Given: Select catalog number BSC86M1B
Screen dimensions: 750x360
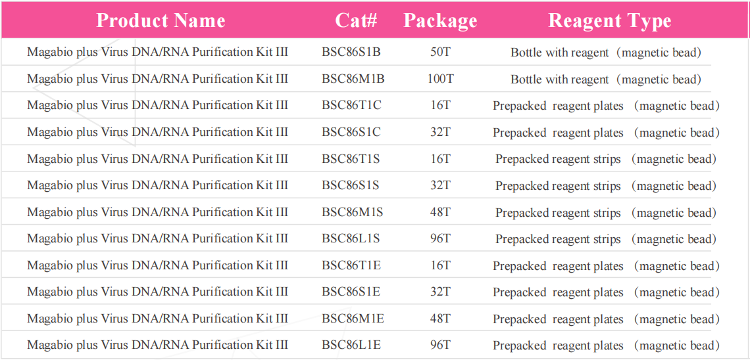Looking at the screenshot, I should coord(353,79).
